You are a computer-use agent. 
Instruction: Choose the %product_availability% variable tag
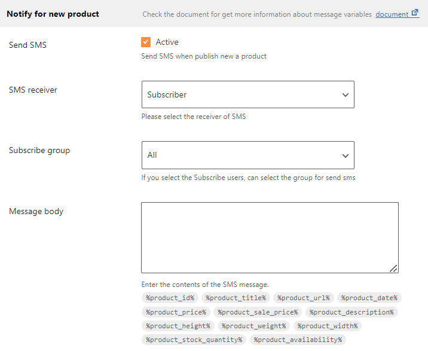coord(298,340)
